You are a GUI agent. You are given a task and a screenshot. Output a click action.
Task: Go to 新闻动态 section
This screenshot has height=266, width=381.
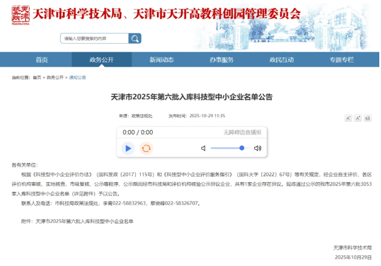pos(161,59)
